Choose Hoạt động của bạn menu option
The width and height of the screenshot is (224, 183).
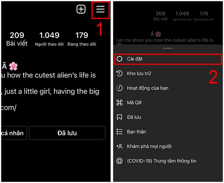pos(168,88)
